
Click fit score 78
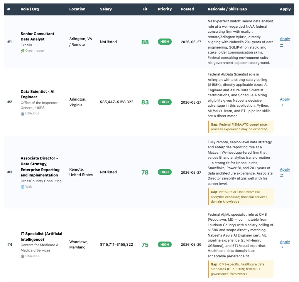pyautogui.click(x=145, y=172)
